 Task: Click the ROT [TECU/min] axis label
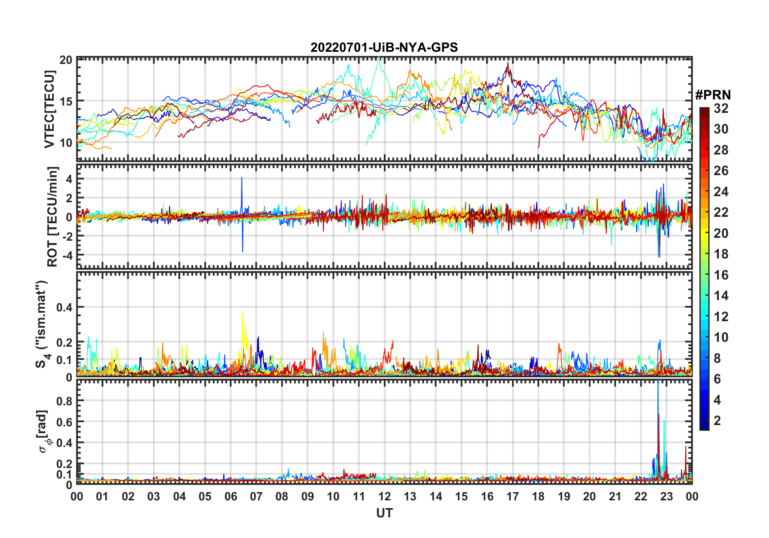(x=52, y=216)
